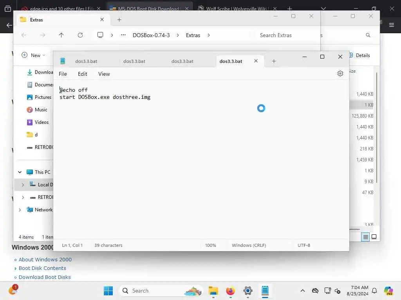Open folder d in Explorer sidebar
The height and width of the screenshot is (300, 401).
click(32, 135)
